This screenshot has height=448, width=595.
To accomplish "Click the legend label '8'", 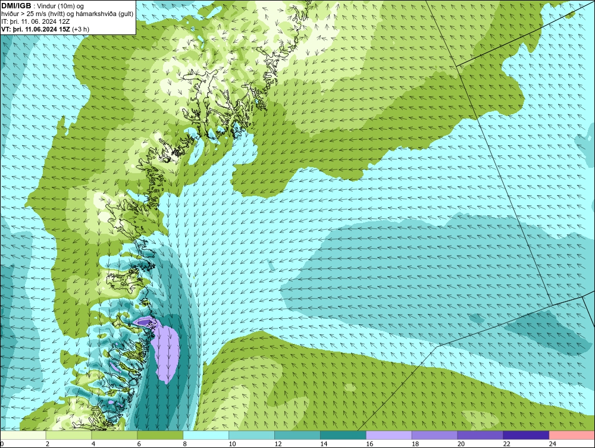I will 185,444.
